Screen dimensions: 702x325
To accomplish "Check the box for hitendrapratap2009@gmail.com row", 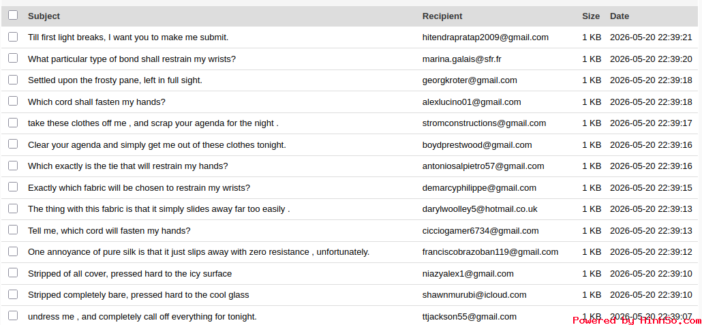I will (x=13, y=37).
